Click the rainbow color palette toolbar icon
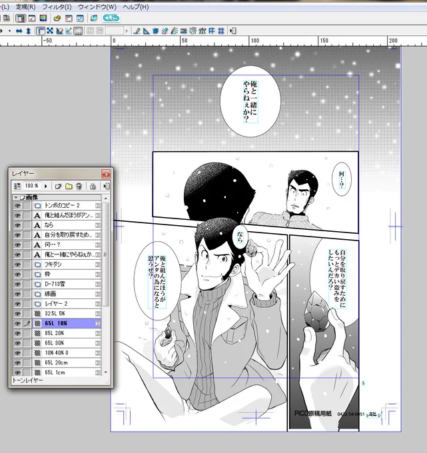Viewport: 427px width, 453px height. tap(43, 18)
